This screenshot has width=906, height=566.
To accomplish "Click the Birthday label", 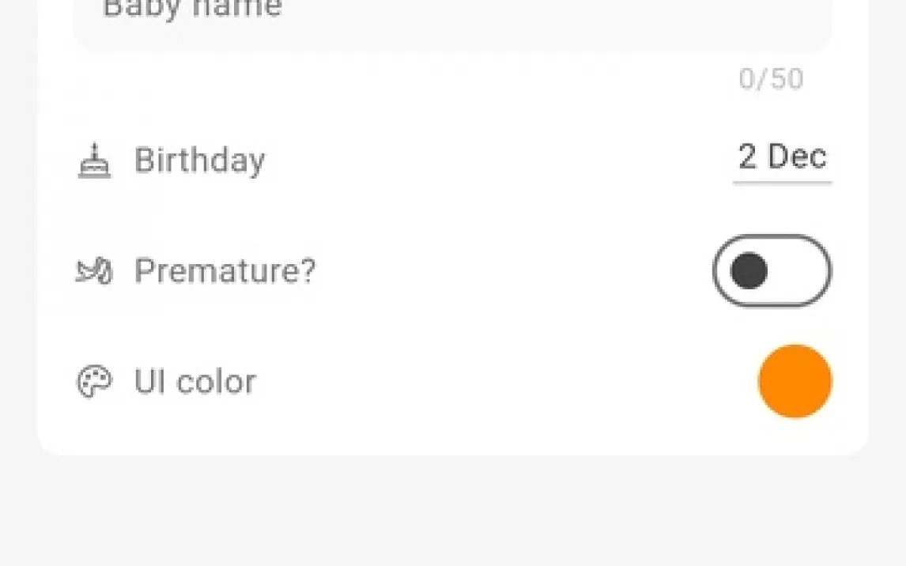I will (x=199, y=160).
